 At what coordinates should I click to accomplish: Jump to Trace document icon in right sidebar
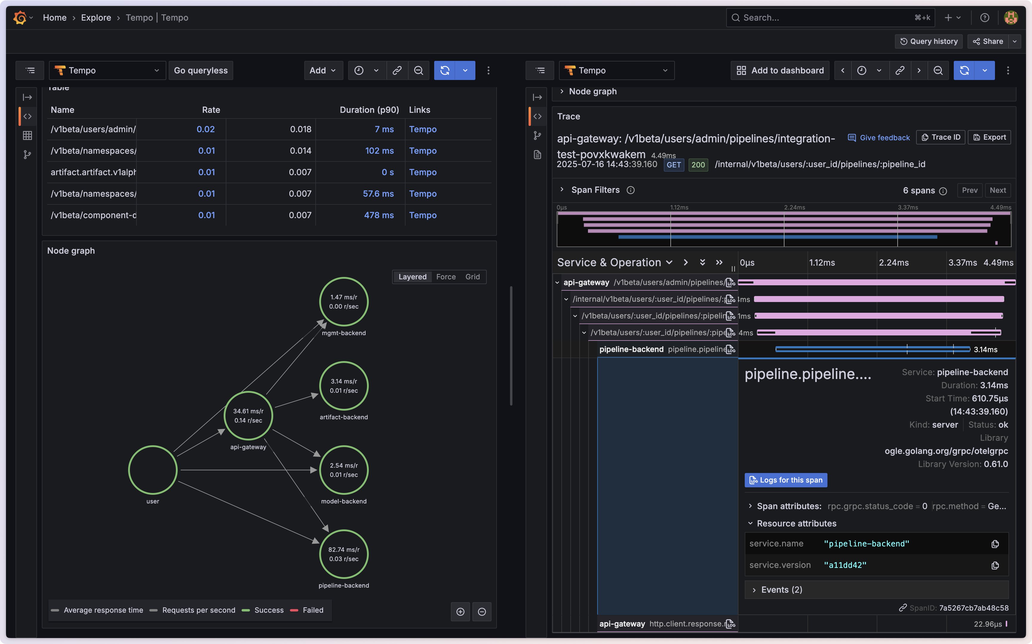click(537, 155)
